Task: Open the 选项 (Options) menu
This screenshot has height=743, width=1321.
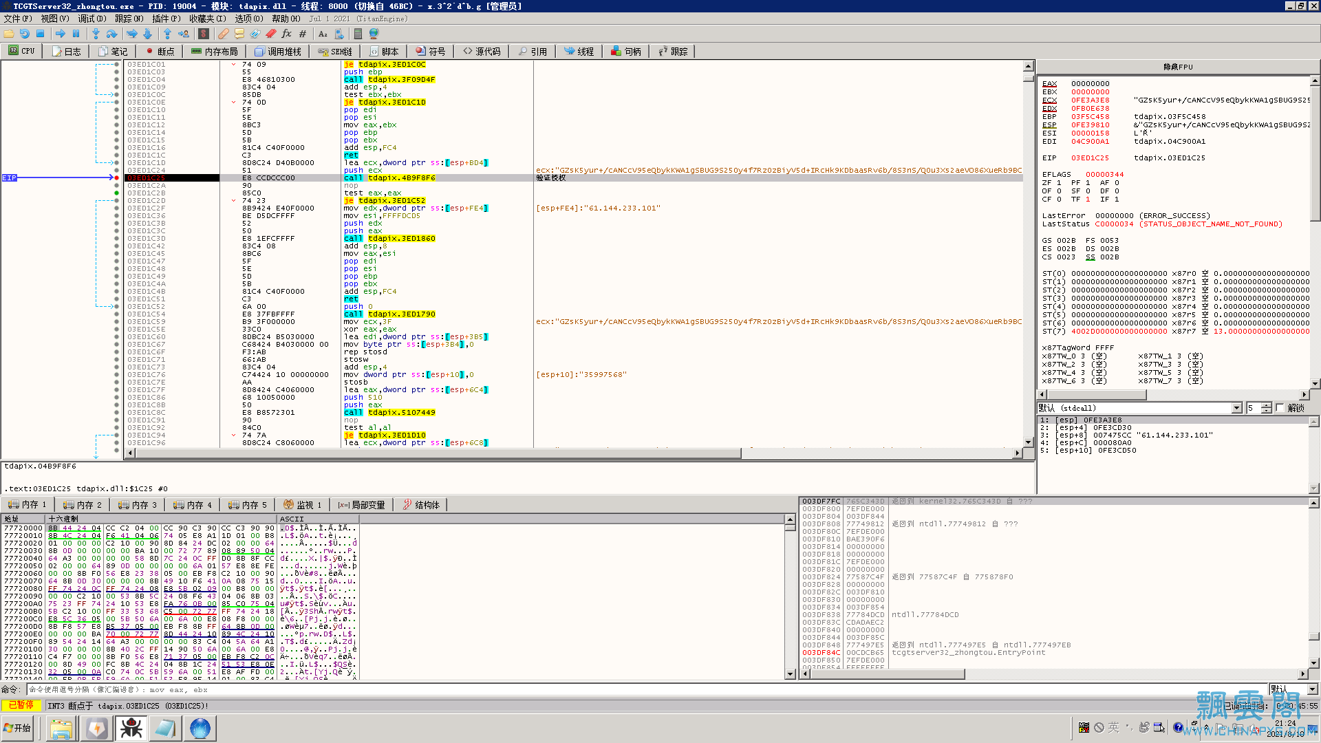Action: point(249,19)
